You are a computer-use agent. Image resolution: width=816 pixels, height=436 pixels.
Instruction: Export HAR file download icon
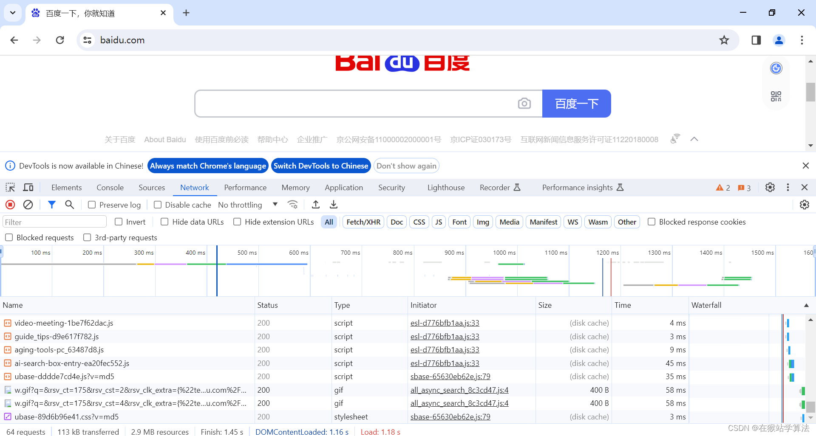(x=334, y=205)
